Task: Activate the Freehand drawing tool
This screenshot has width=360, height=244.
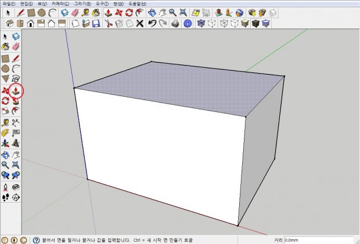Action: point(16,79)
